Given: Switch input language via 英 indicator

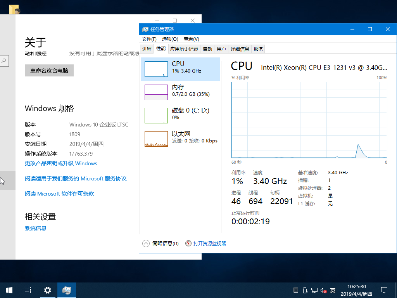Looking at the screenshot, I should coord(333,290).
